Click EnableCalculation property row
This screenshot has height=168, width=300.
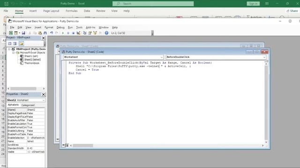[x=26, y=124]
